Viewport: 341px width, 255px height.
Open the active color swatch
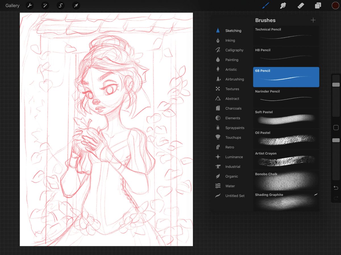335,5
